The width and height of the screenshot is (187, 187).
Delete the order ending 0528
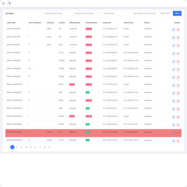(178, 85)
